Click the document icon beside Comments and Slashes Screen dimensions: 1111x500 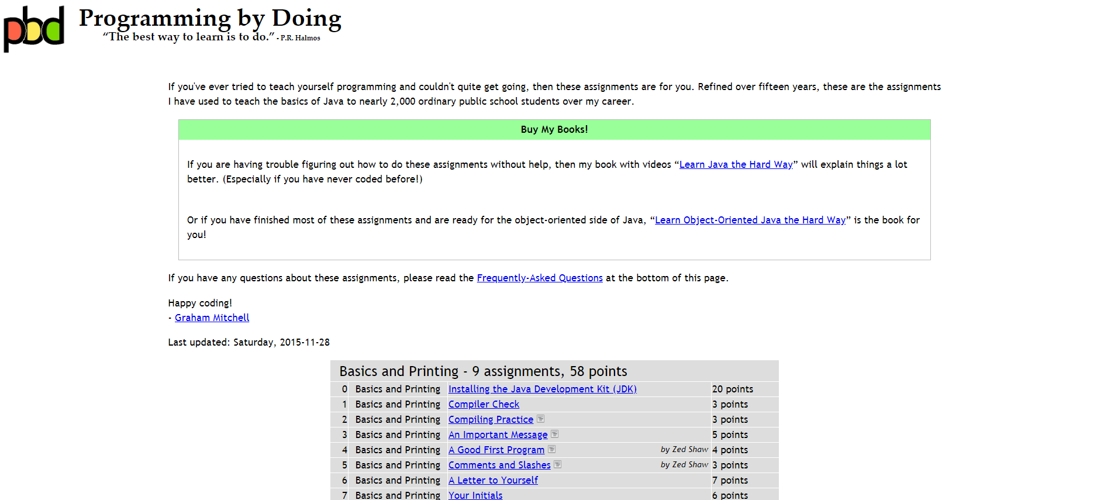557,464
